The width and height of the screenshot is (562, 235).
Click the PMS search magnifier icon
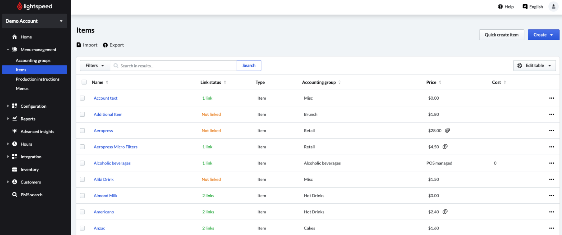point(15,195)
